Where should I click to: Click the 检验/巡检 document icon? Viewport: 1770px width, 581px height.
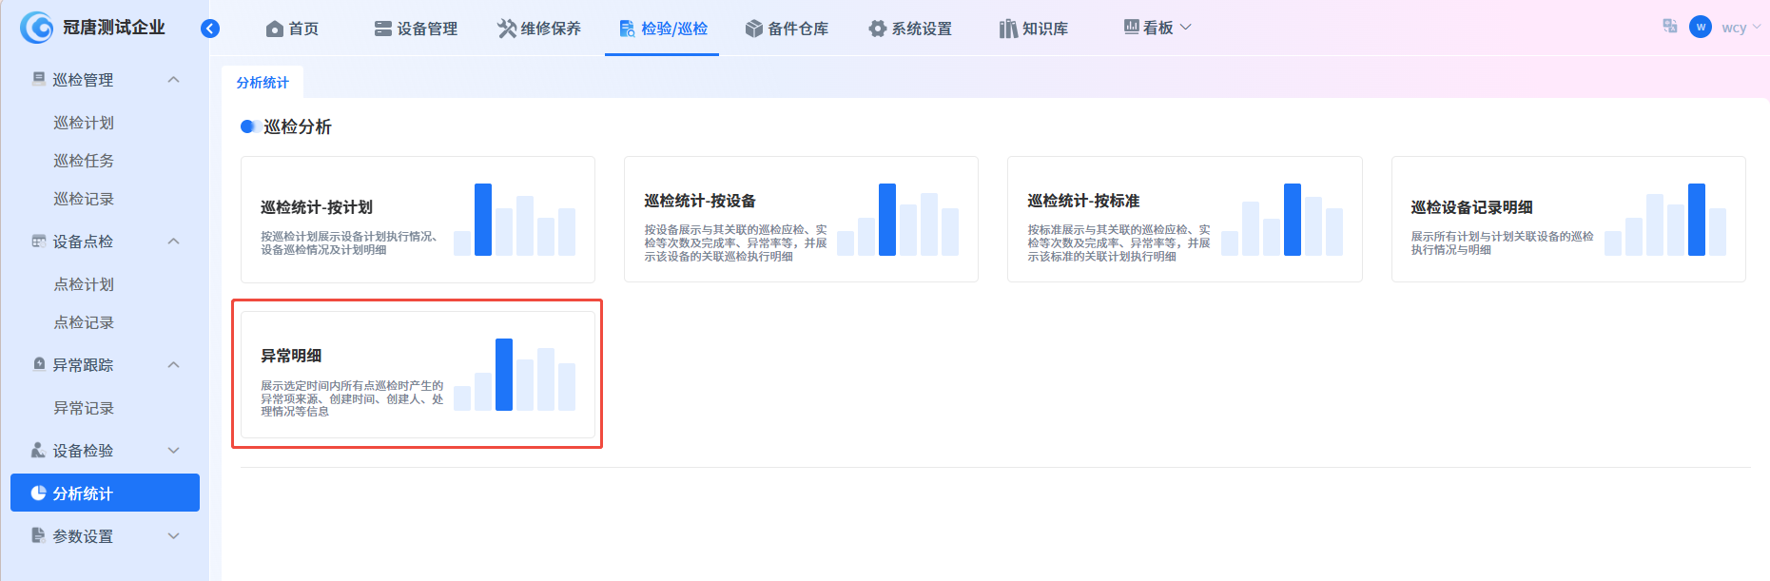[x=627, y=29]
